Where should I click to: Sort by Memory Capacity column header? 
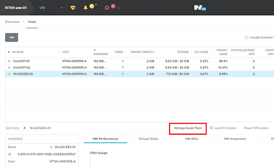pyautogui.click(x=142, y=52)
